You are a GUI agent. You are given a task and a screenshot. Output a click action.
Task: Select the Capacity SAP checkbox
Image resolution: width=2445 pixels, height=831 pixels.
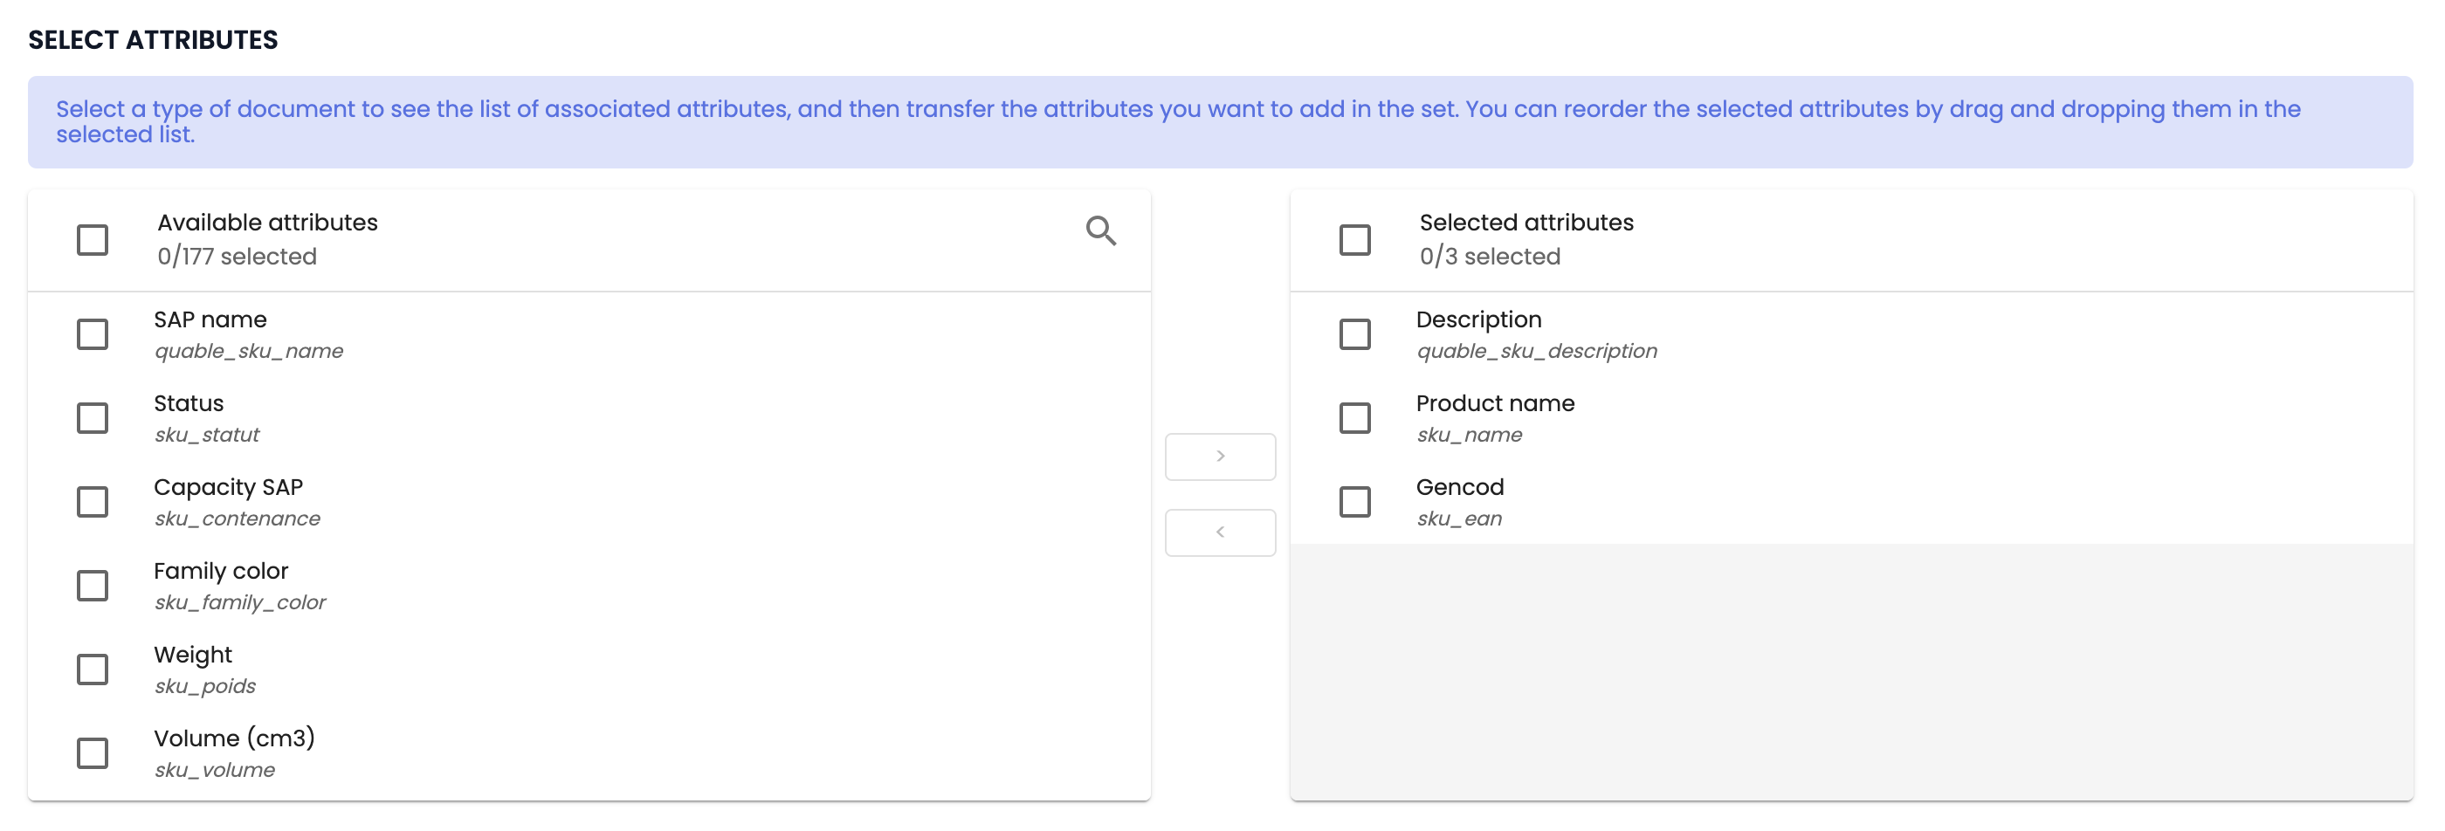[x=92, y=502]
